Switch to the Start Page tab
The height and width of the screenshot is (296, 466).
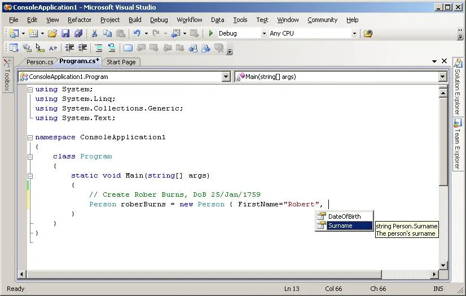(121, 62)
